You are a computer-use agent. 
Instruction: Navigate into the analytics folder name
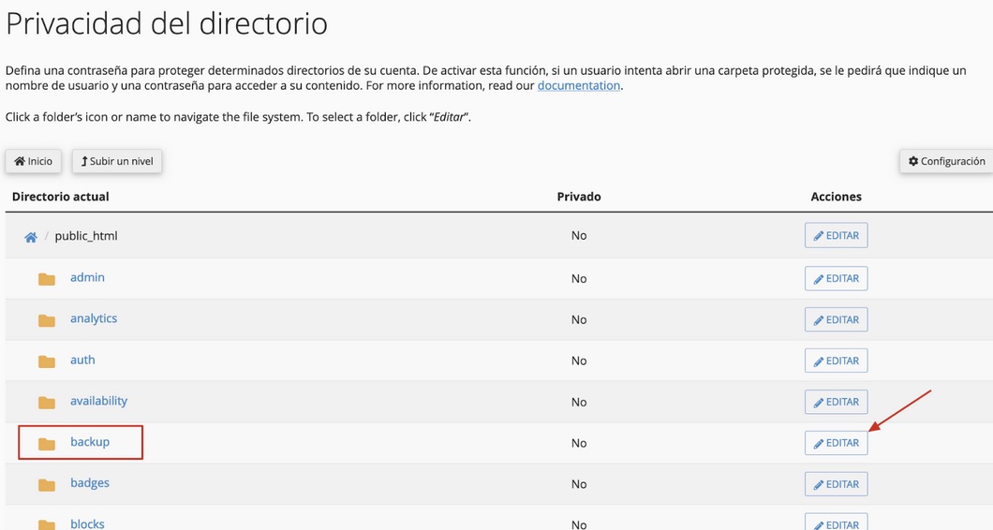(94, 318)
